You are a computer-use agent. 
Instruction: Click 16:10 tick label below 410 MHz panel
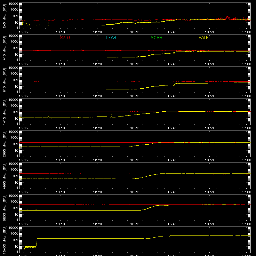[x=60, y=64]
